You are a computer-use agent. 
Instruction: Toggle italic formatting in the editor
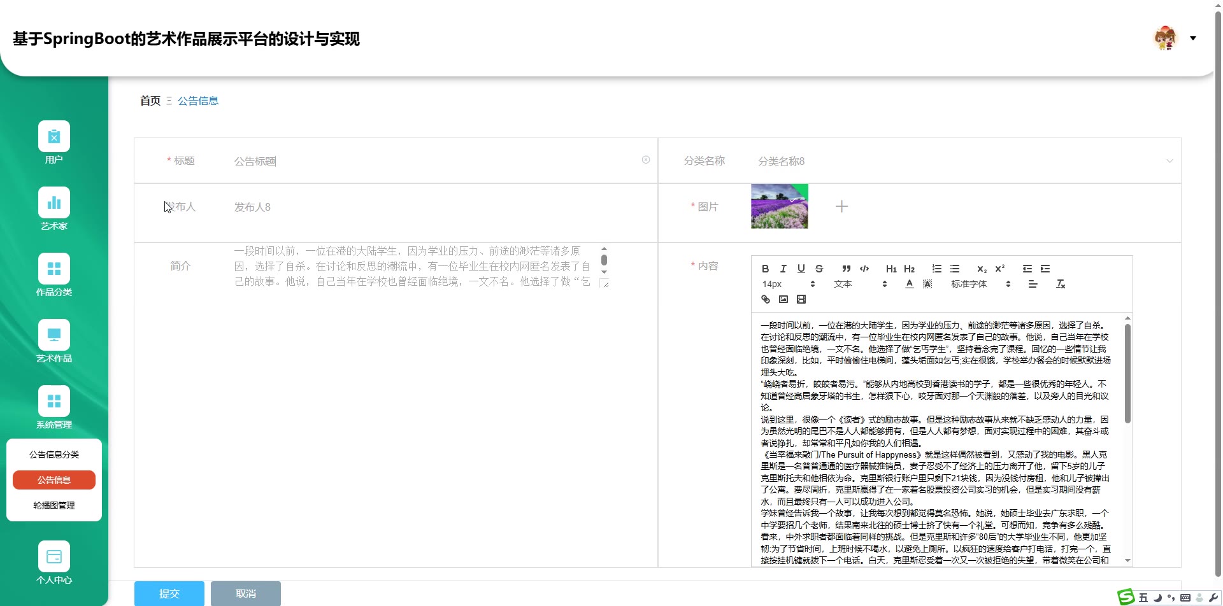click(783, 269)
